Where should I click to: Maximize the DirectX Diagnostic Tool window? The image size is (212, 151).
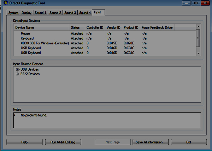(196, 3)
